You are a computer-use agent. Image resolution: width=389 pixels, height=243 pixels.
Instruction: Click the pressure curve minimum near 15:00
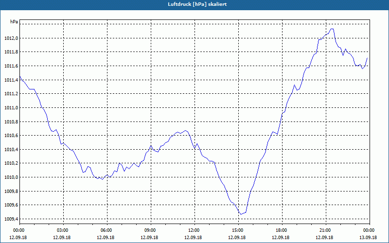[241, 214]
